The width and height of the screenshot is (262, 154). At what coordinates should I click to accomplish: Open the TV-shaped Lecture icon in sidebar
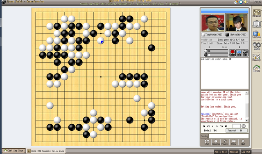point(257,24)
